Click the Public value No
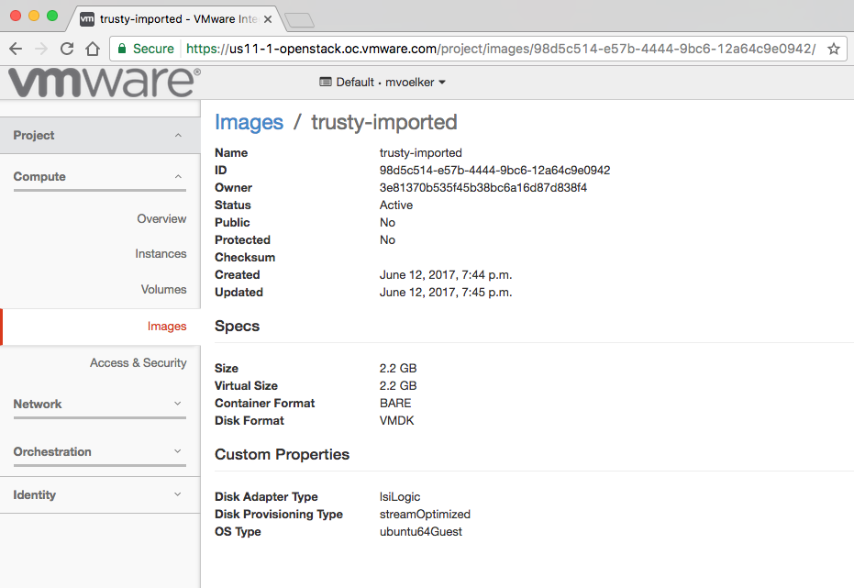Image resolution: width=854 pixels, height=588 pixels. [387, 223]
